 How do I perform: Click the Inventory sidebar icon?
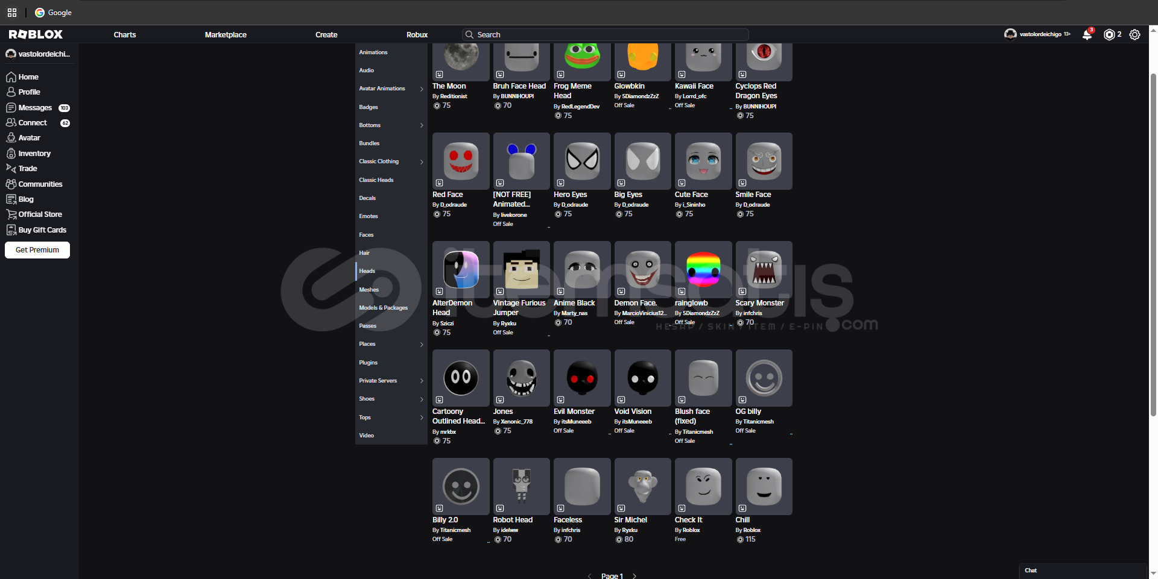[11, 154]
